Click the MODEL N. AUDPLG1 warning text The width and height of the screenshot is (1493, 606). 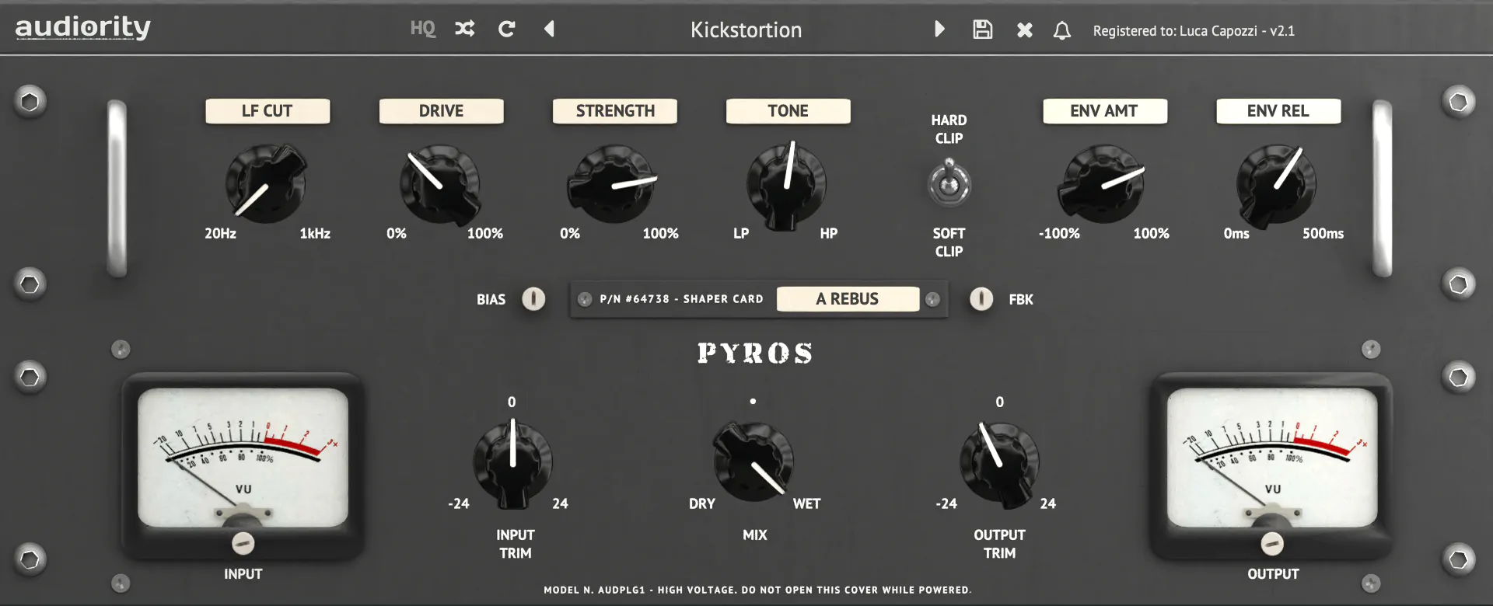[x=757, y=590]
